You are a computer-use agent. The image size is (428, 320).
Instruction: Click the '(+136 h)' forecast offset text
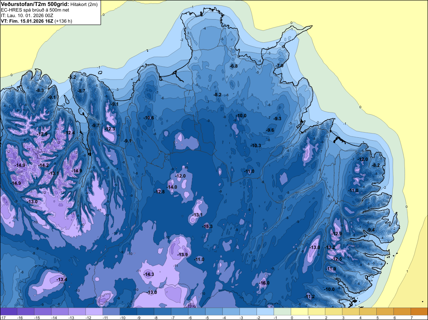[63, 21]
